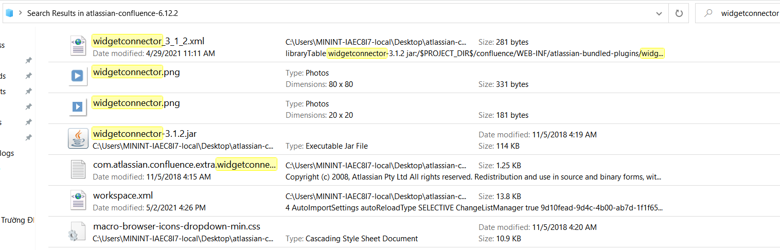Click the search results folder icon in address bar

coord(9,13)
